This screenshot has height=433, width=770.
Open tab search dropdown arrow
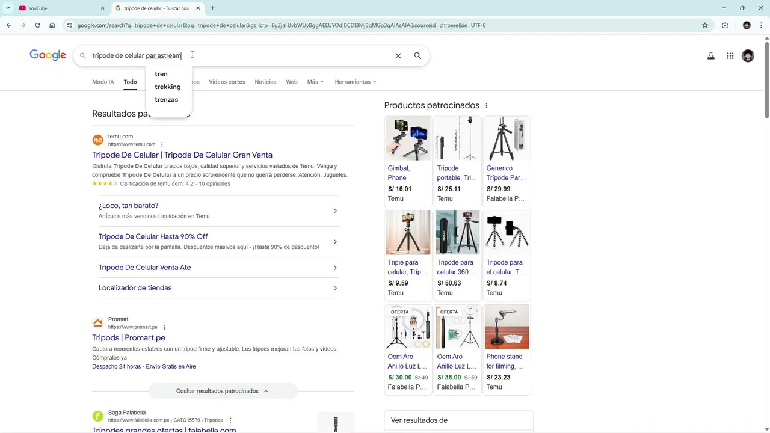click(x=8, y=8)
